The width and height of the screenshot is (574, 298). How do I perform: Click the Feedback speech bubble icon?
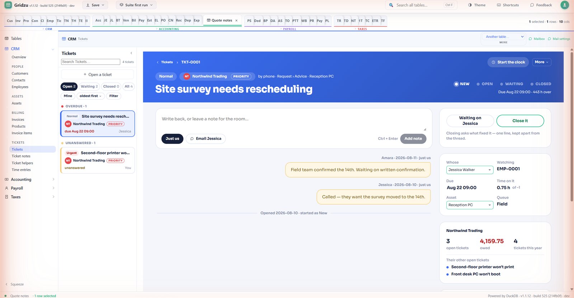click(532, 5)
